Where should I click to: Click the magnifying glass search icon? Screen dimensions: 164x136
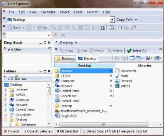click(133, 27)
